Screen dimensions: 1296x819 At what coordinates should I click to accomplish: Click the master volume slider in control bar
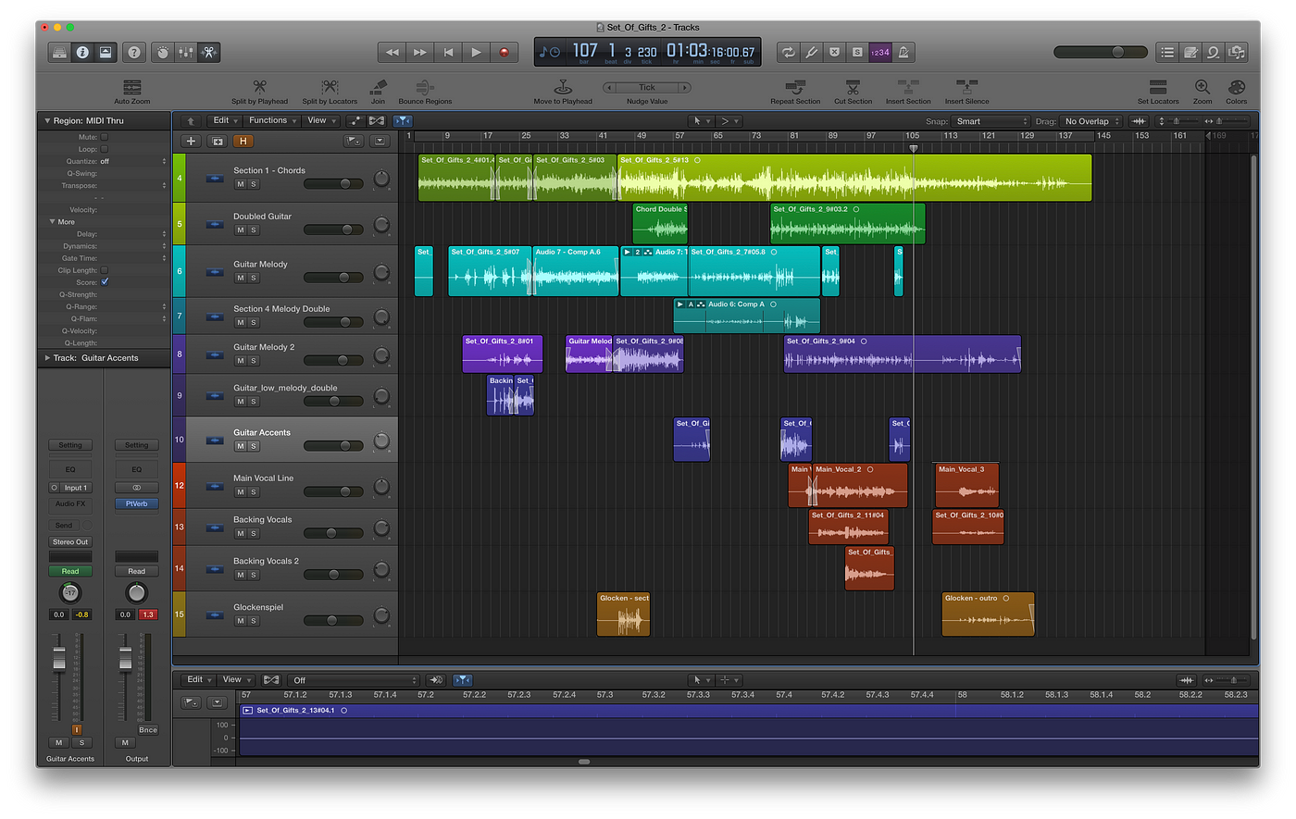[x=1101, y=52]
